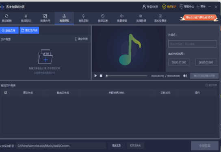The image size is (221, 152).
Task: Open the 音量调整 volume adjust tab
Action: 122,18
